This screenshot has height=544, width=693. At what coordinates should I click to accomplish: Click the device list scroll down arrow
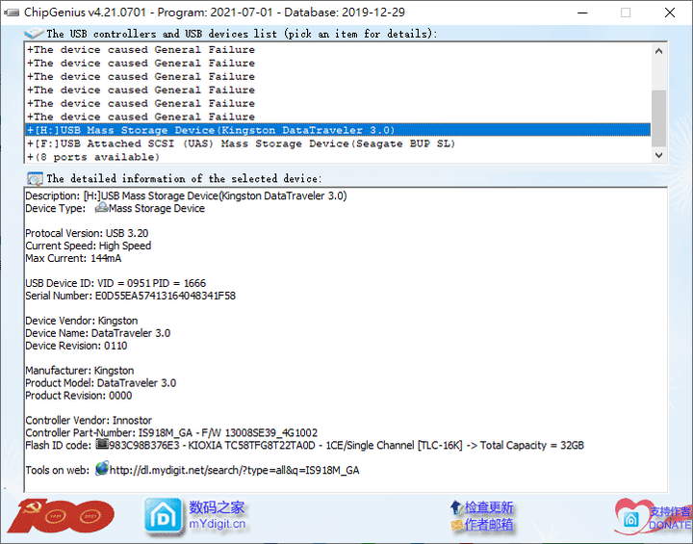click(658, 155)
